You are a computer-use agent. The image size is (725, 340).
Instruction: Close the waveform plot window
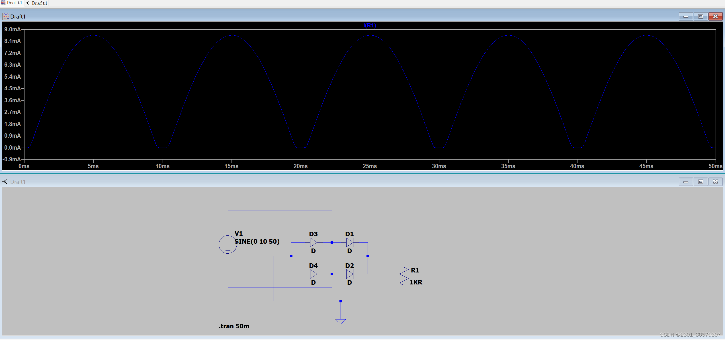pyautogui.click(x=715, y=17)
